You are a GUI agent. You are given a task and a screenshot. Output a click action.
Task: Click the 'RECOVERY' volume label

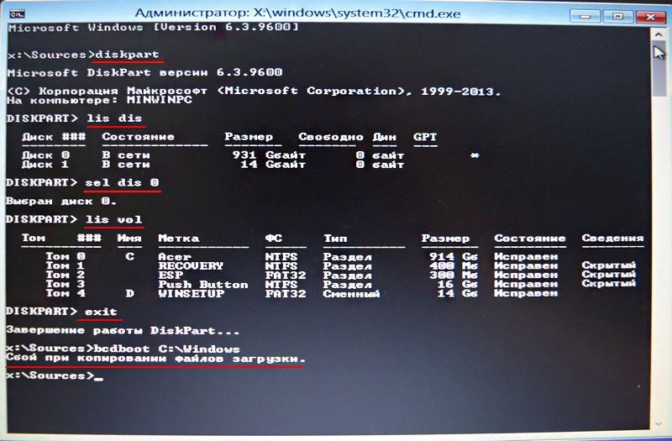click(191, 265)
